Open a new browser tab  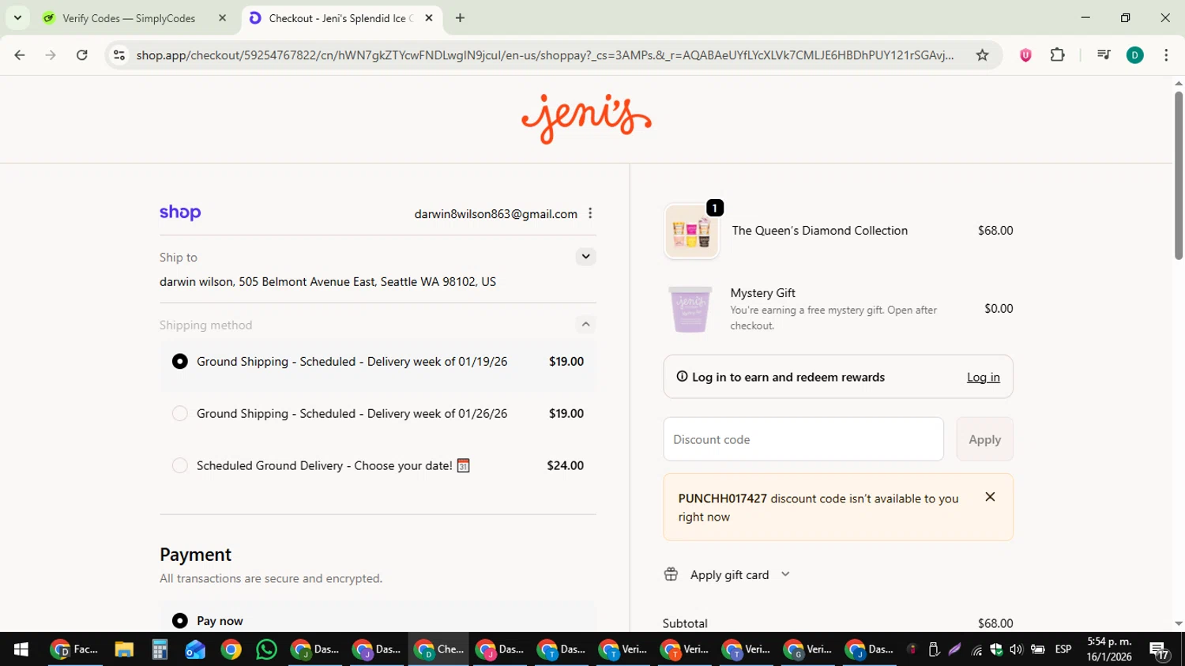point(460,17)
